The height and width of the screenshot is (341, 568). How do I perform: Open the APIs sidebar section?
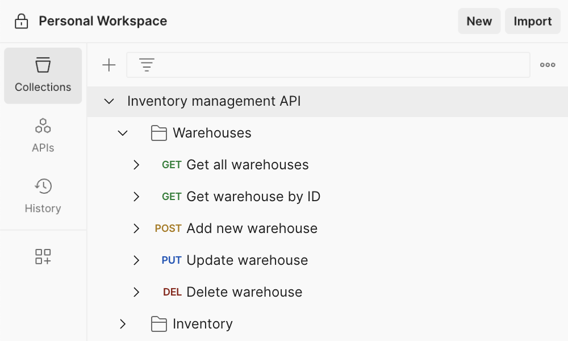click(43, 135)
